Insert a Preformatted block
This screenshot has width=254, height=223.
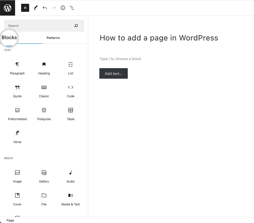pyautogui.click(x=17, y=114)
